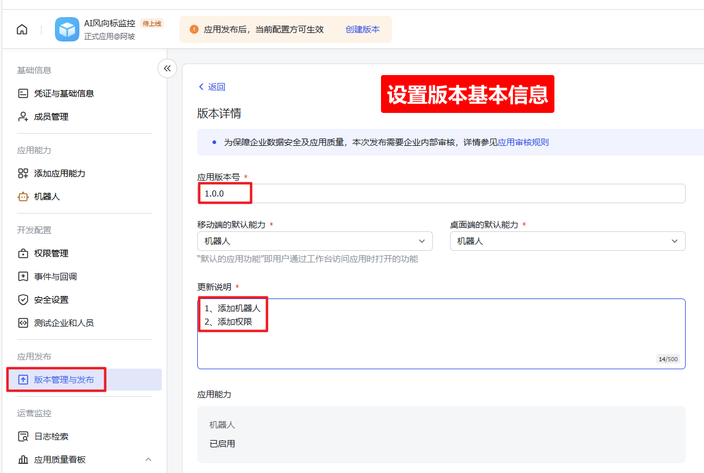704x473 pixels.
Task: Open the AI风向标监控 app logo
Action: 67,30
